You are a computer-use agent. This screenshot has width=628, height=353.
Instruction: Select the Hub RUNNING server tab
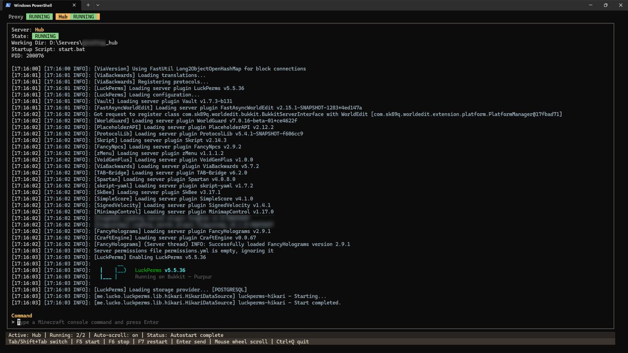click(77, 17)
